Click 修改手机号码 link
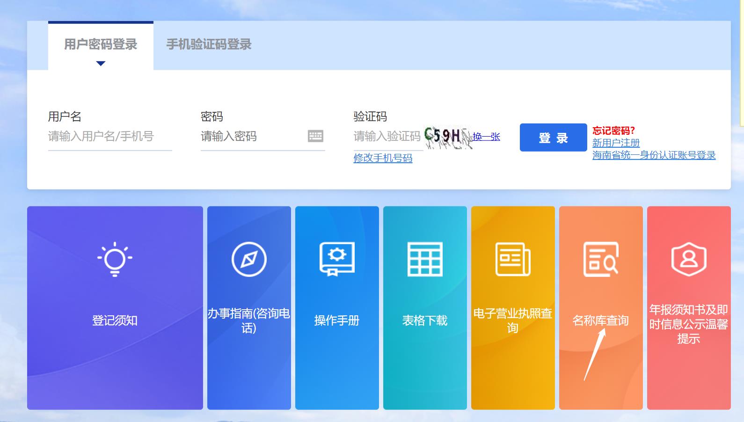The height and width of the screenshot is (422, 744). pos(383,158)
